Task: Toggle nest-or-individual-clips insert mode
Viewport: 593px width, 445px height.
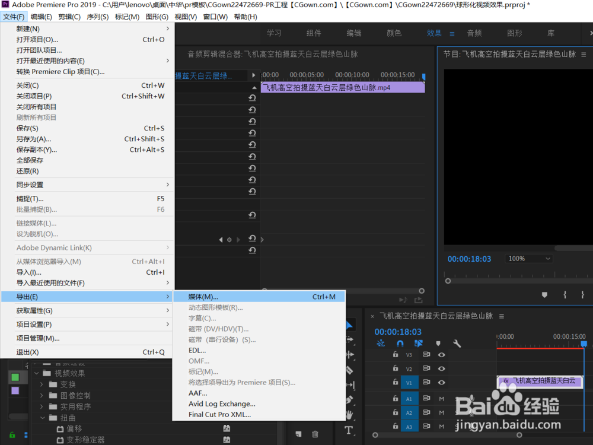Action: pyautogui.click(x=381, y=344)
